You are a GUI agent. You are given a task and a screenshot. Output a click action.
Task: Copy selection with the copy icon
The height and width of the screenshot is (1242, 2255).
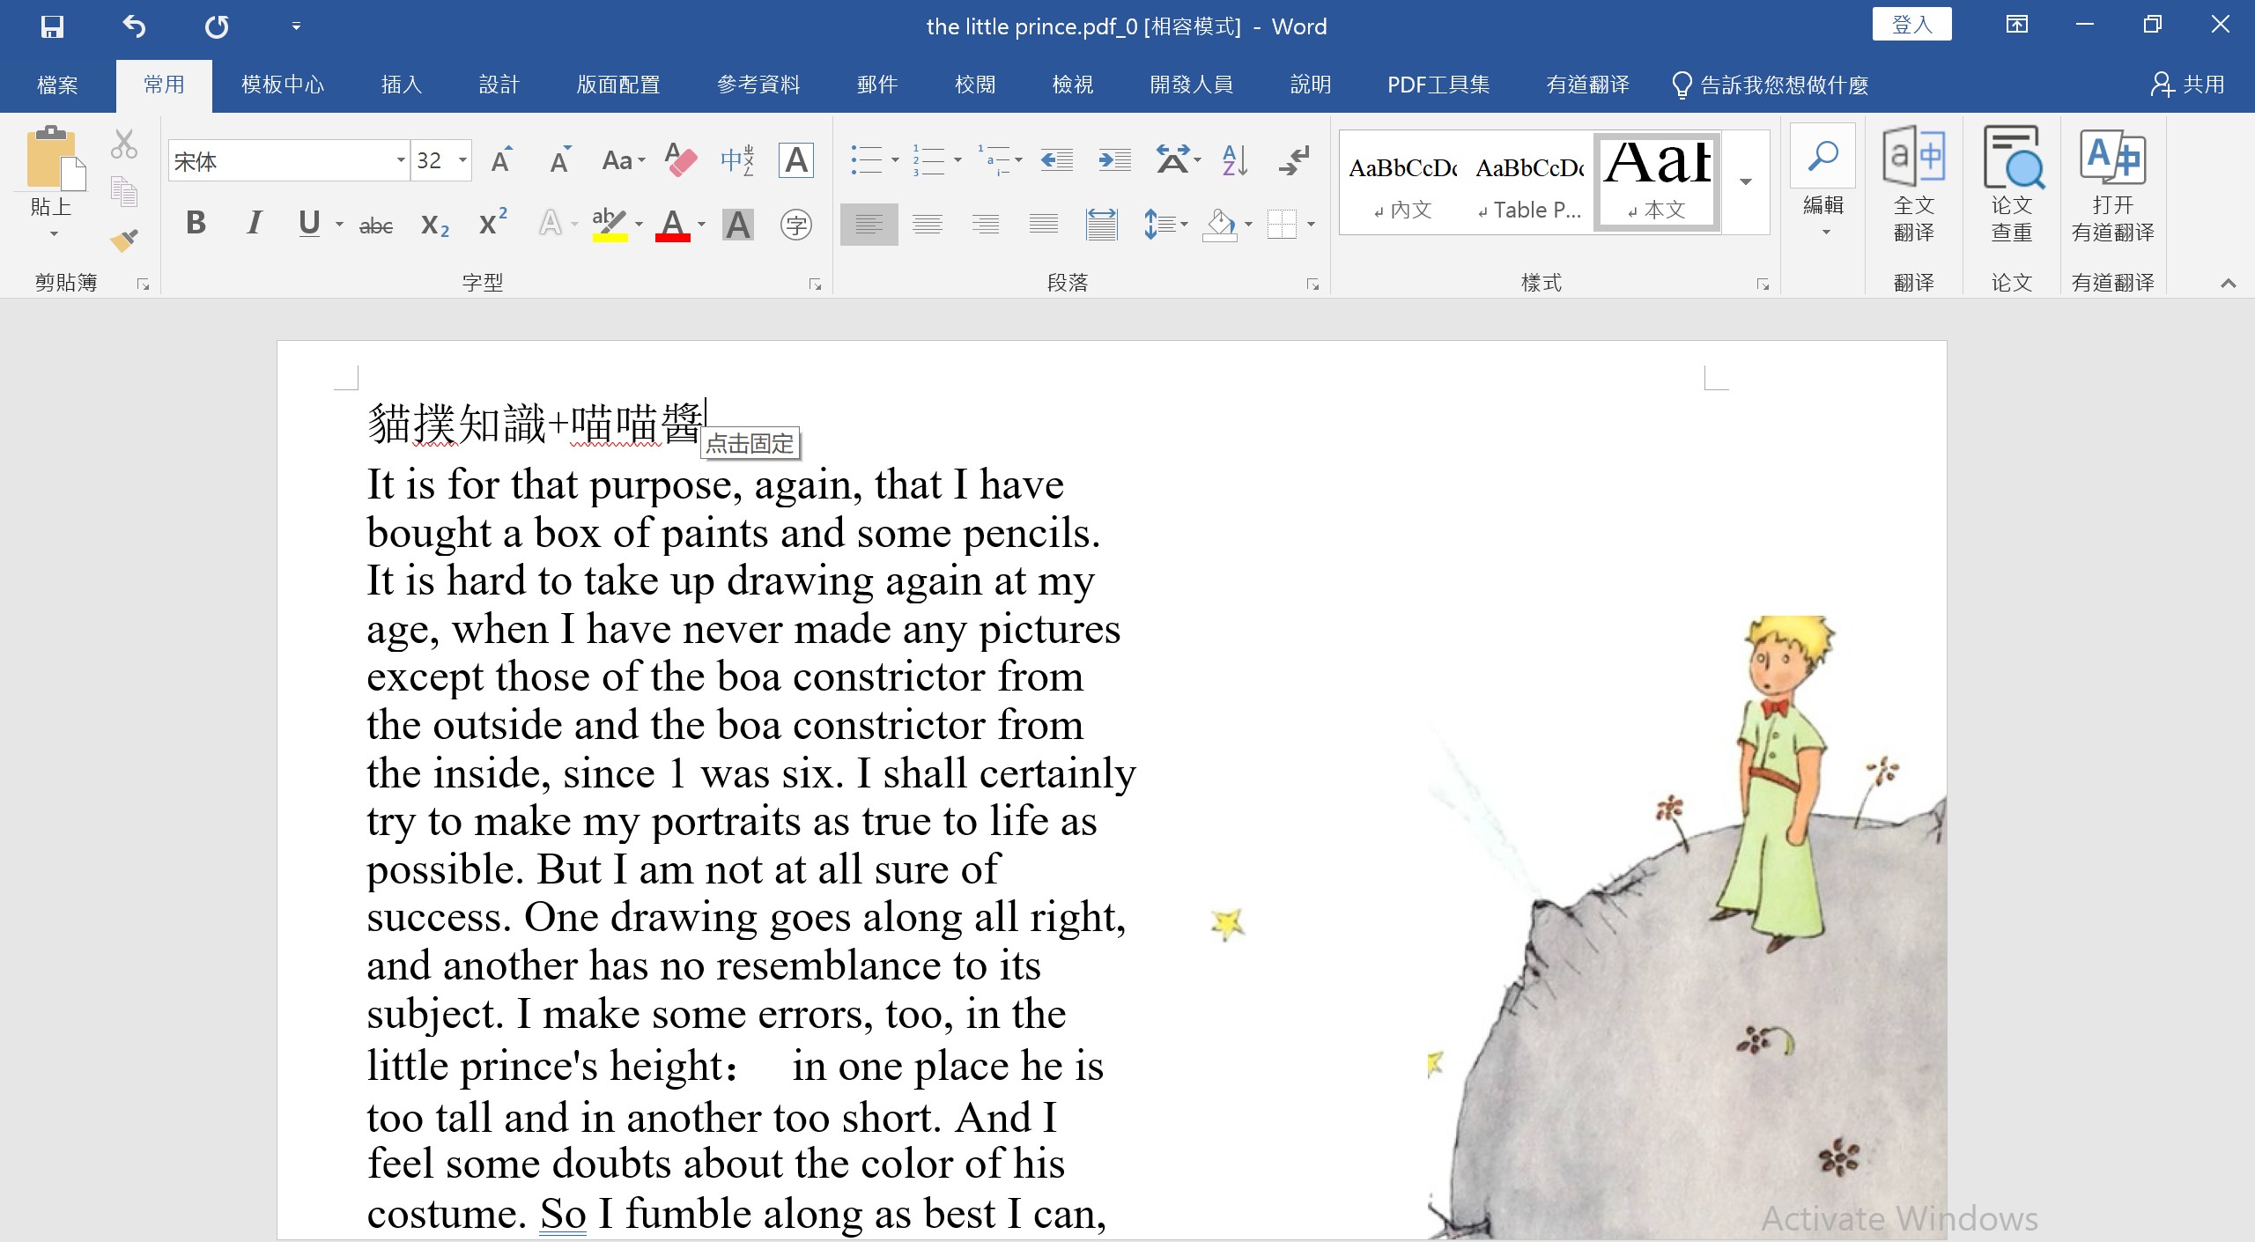[x=124, y=192]
